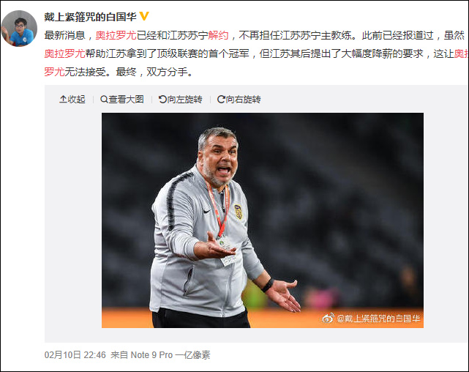469x372 pixels.
Task: Click the @戴上紧箍咒的白国华 watermark text
Action: tap(378, 319)
